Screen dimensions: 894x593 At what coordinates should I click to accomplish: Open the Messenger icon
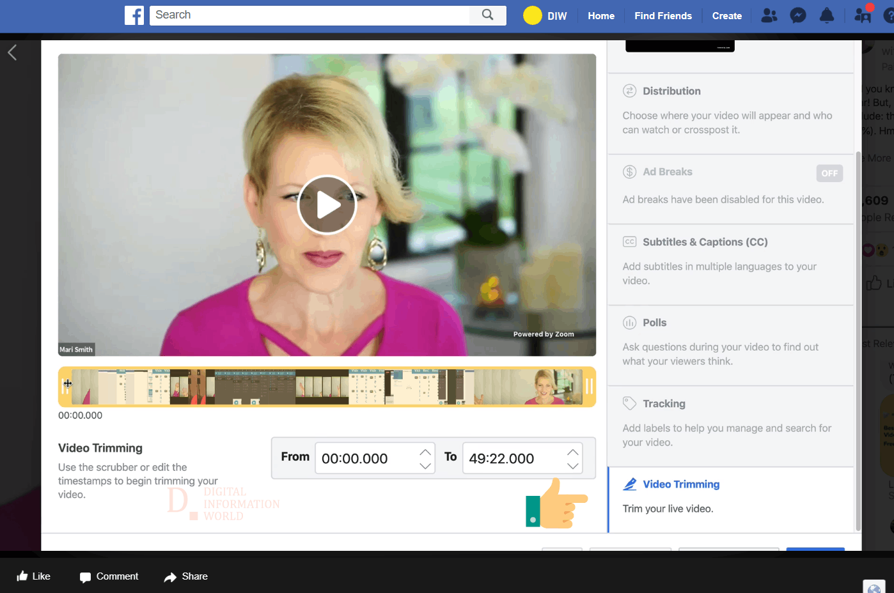tap(798, 15)
